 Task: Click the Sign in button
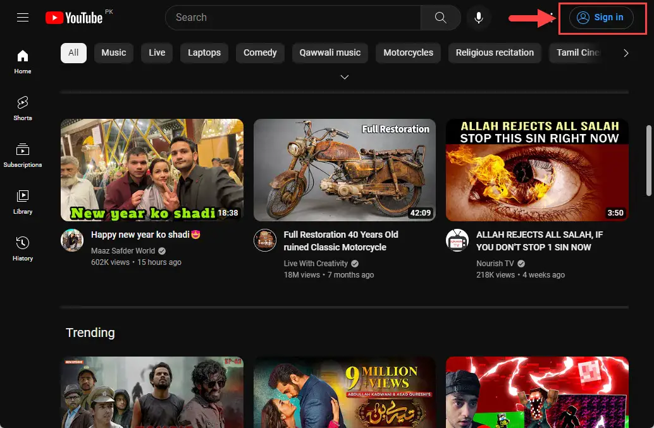click(x=600, y=18)
